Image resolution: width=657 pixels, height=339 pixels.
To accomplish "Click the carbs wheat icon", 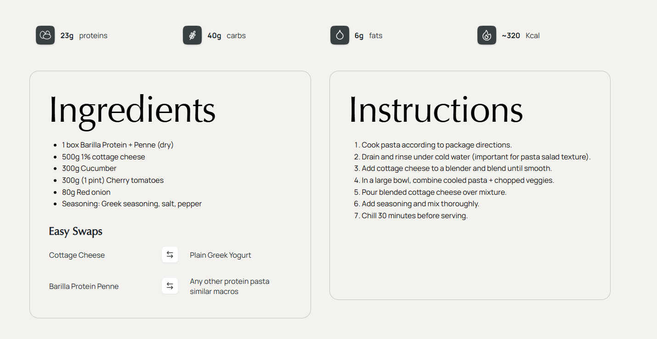I will click(x=193, y=35).
